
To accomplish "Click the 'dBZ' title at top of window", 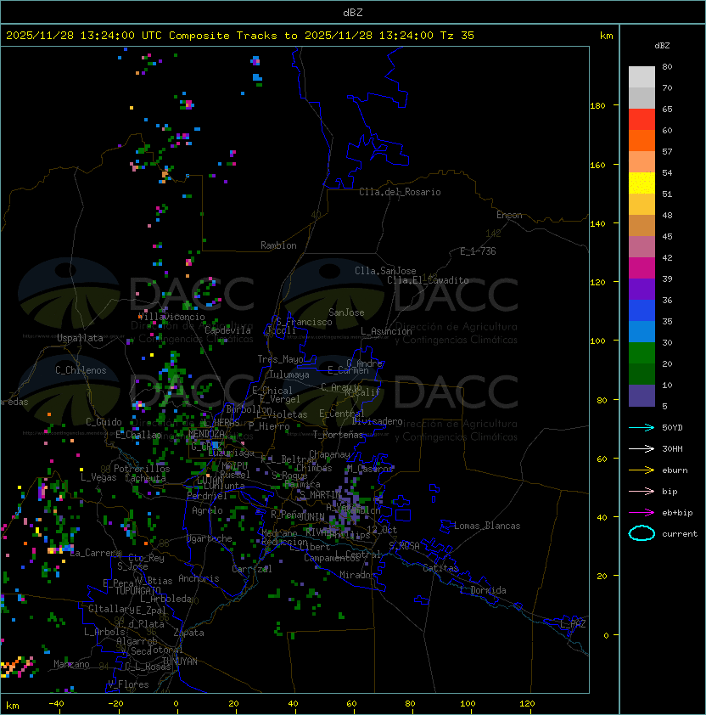I will tap(353, 13).
